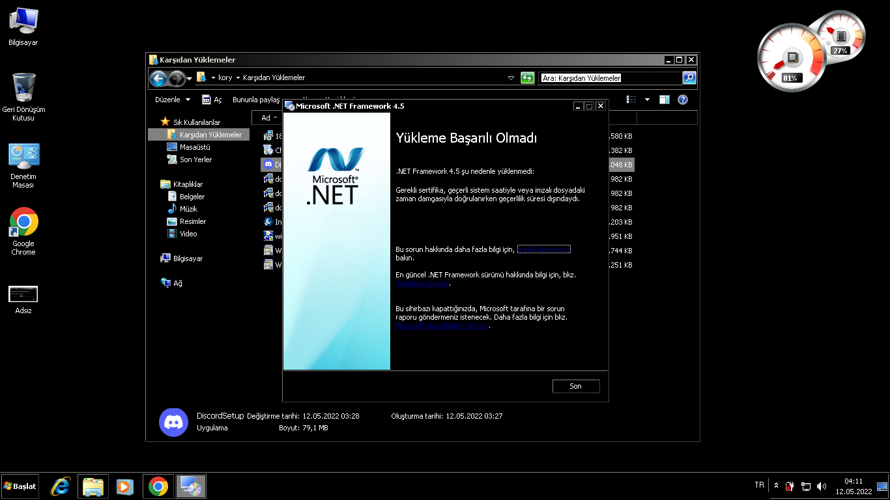This screenshot has width=890, height=500.
Task: Click the .NET installer taskbar button
Action: [191, 486]
